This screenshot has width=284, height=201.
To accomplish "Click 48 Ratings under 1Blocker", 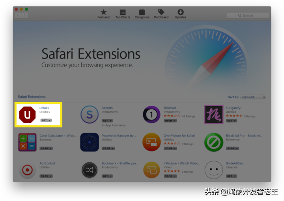I will tap(189, 116).
